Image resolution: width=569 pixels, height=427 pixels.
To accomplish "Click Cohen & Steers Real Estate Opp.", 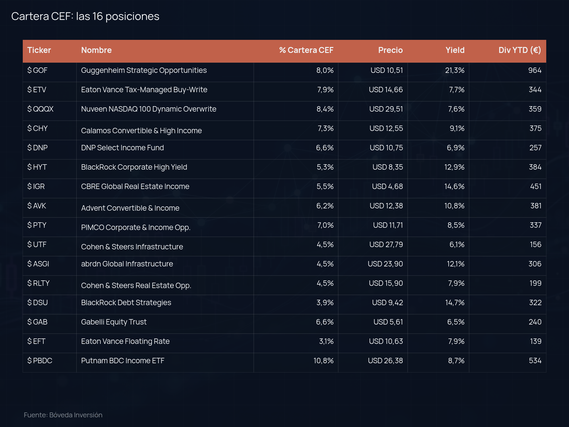I will [x=136, y=286].
